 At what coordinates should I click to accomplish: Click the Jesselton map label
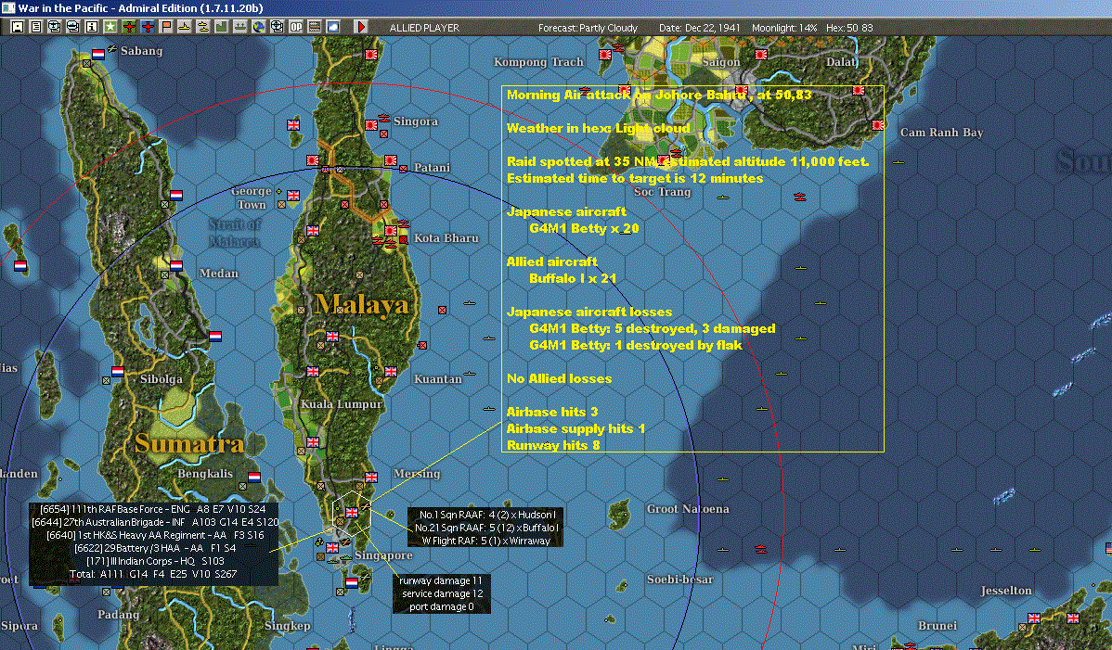pos(1005,591)
